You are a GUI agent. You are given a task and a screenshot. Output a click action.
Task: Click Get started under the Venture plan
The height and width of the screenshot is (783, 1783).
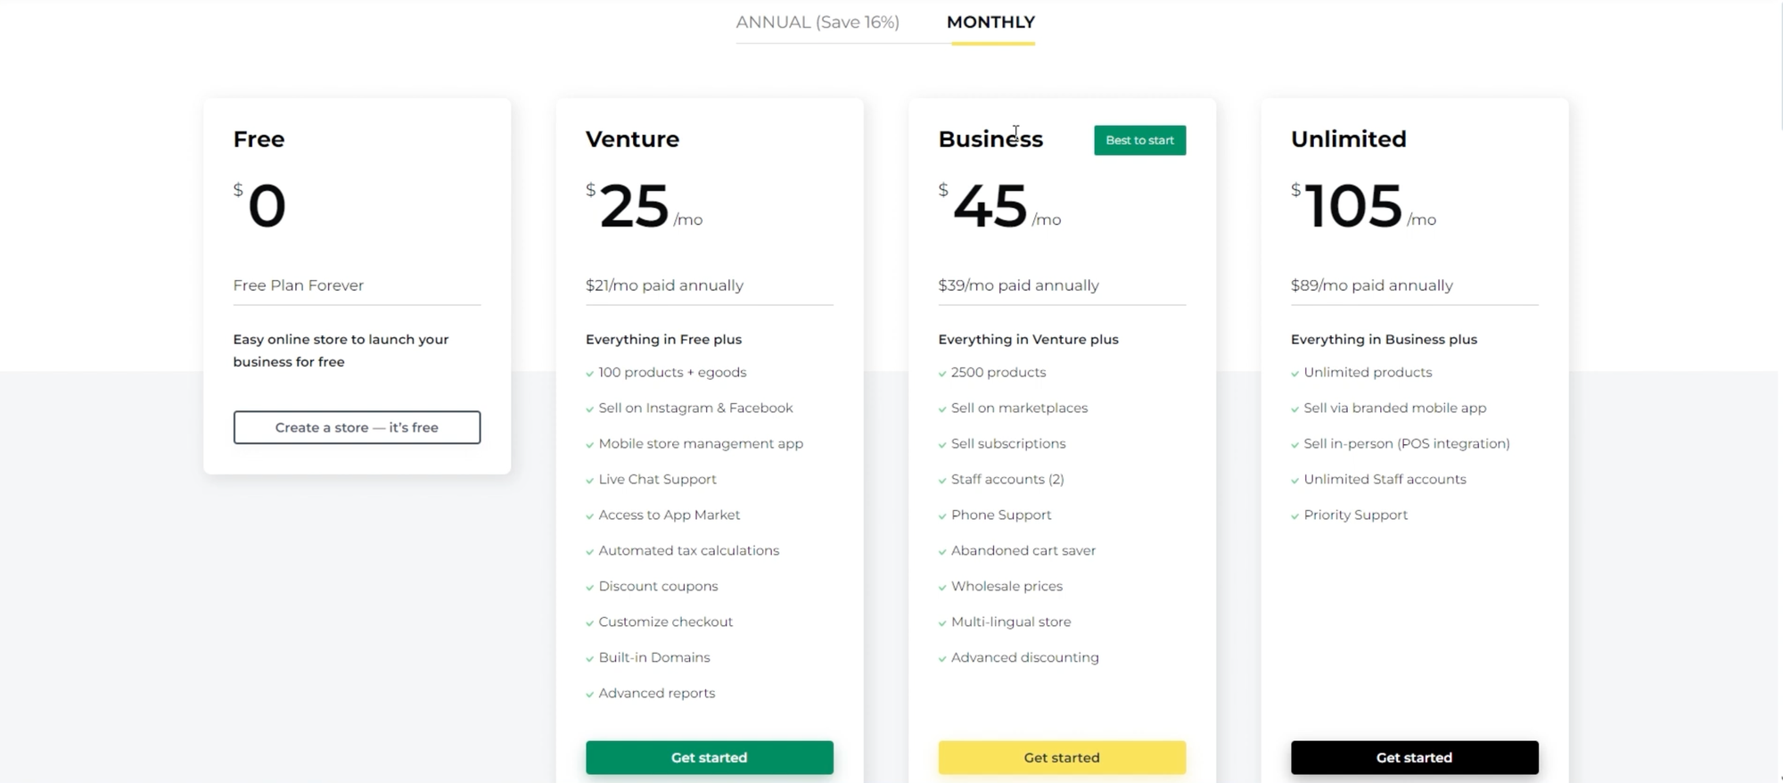(x=709, y=757)
